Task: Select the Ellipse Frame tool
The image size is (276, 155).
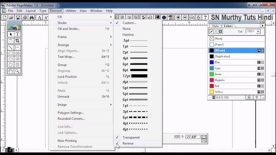Action: (17, 59)
